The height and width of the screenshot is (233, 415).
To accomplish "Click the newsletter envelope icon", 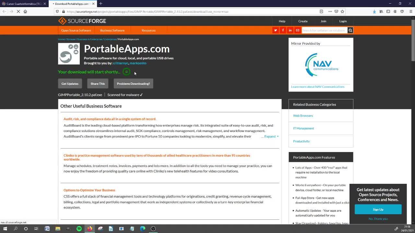I will [298, 30].
